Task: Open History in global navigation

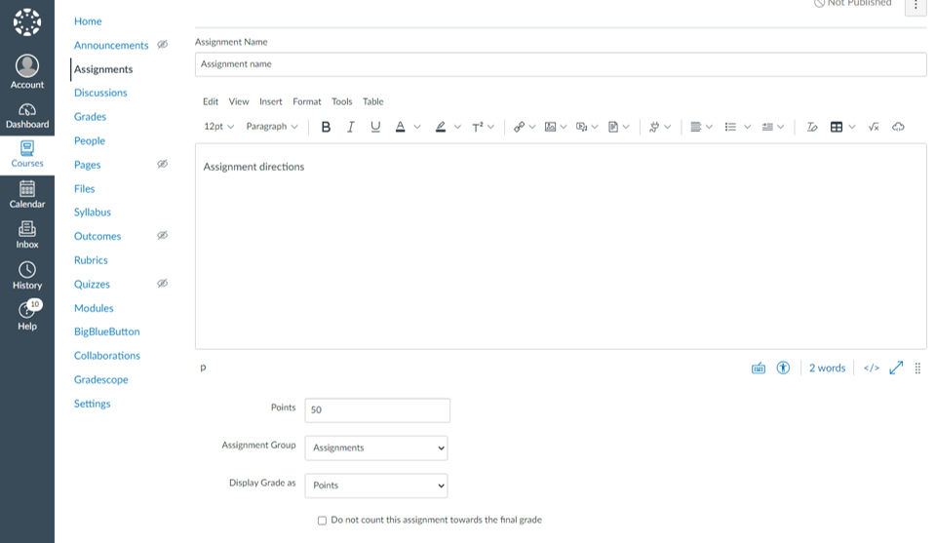Action: coord(27,275)
